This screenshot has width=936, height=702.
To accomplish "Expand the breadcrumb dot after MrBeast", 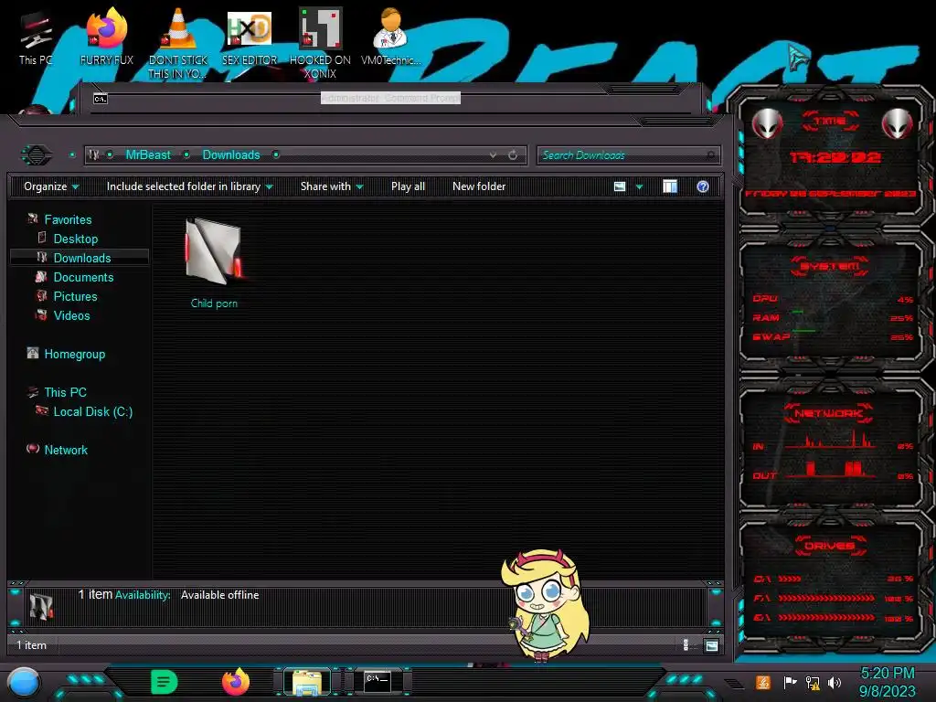I will pyautogui.click(x=186, y=155).
